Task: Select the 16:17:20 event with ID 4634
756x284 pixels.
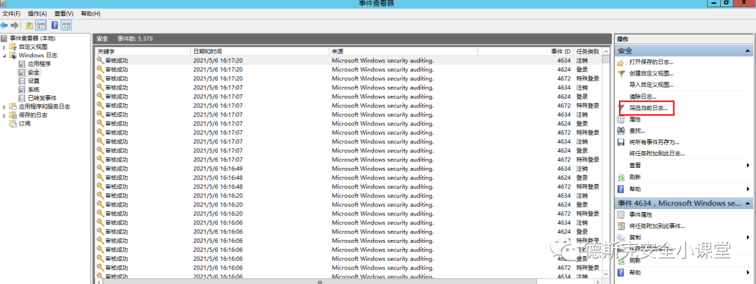Action: click(348, 60)
